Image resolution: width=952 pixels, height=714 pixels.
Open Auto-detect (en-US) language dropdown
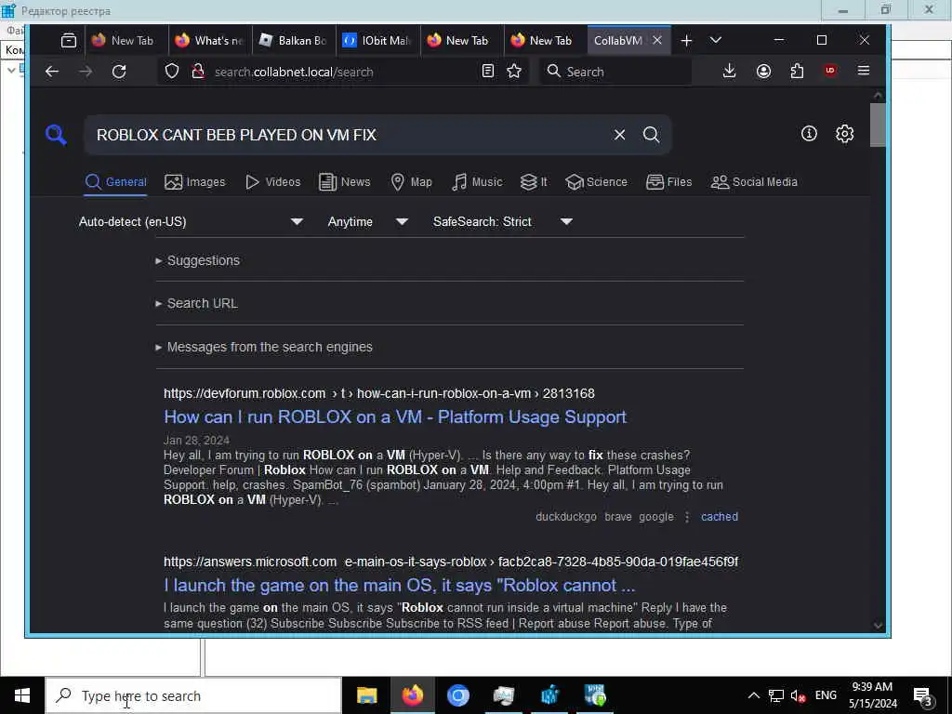coord(191,221)
